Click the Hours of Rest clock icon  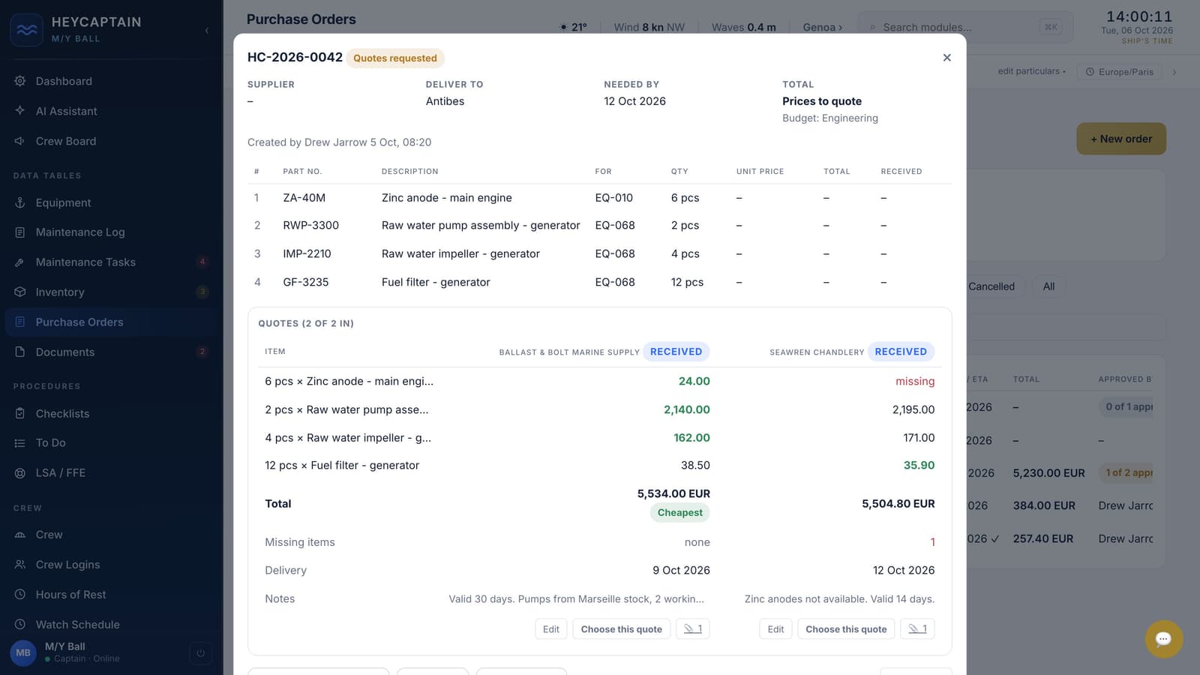pos(20,595)
